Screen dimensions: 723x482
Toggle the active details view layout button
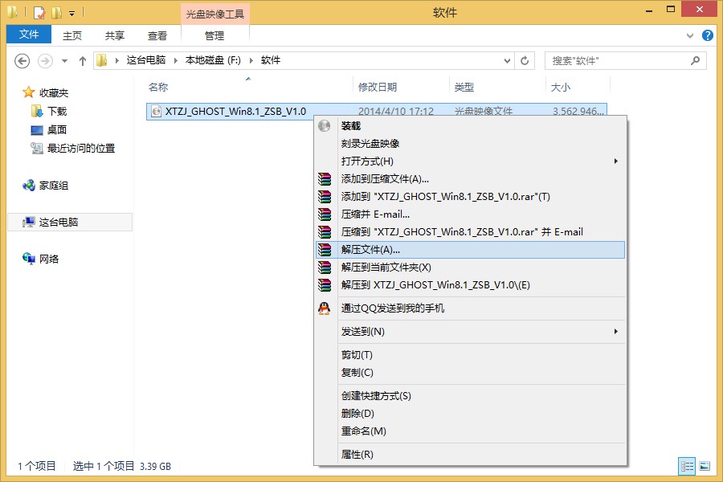[687, 466]
